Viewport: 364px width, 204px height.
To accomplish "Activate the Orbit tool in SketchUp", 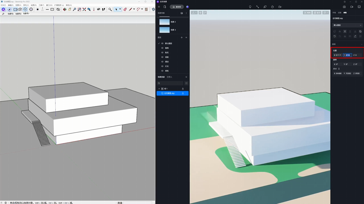I will (x=65, y=9).
